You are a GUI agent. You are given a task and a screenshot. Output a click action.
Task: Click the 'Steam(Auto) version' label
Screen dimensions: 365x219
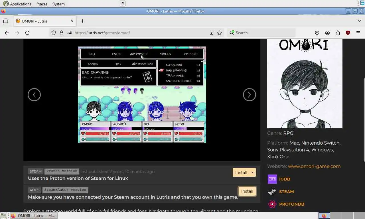65,190
